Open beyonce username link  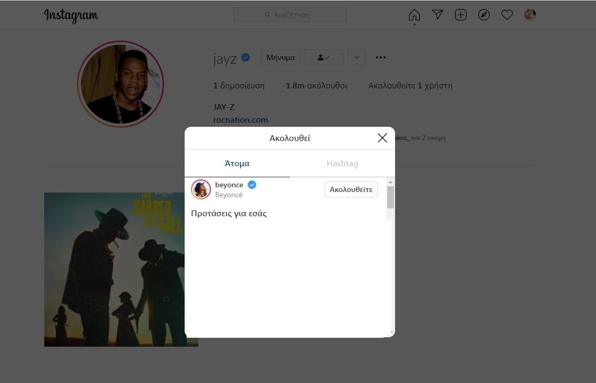229,185
